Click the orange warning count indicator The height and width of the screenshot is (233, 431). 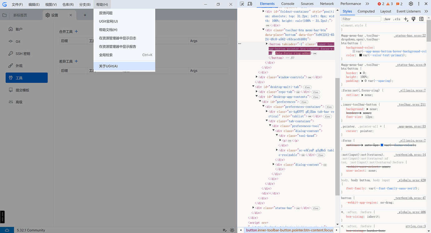click(389, 4)
